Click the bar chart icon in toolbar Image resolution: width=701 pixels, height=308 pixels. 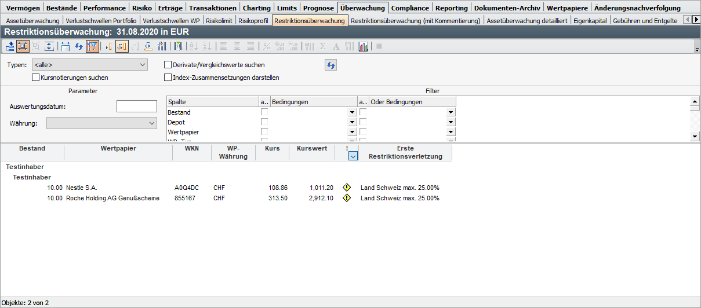click(x=364, y=46)
